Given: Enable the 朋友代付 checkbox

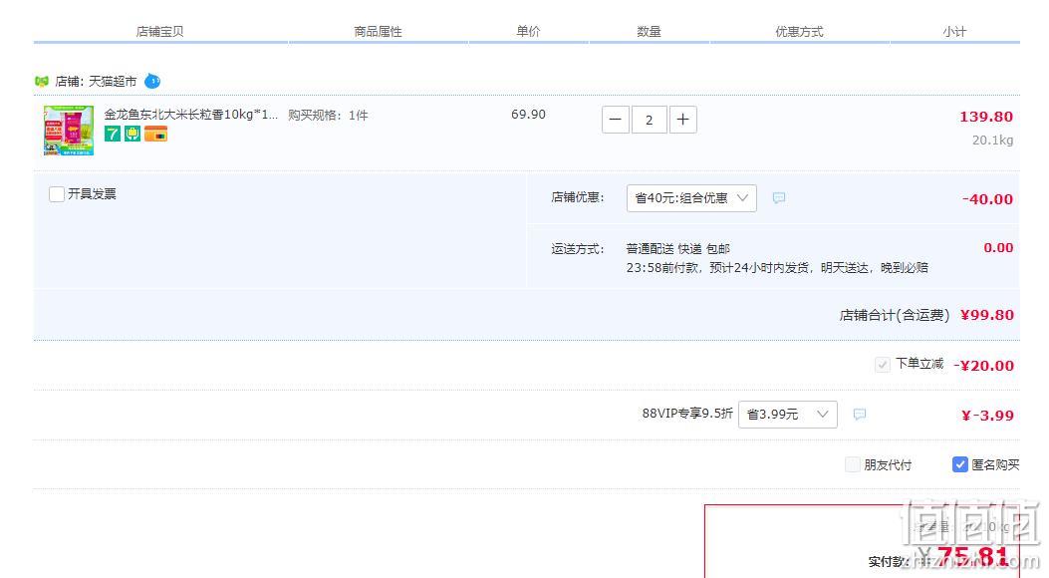Looking at the screenshot, I should pos(853,464).
